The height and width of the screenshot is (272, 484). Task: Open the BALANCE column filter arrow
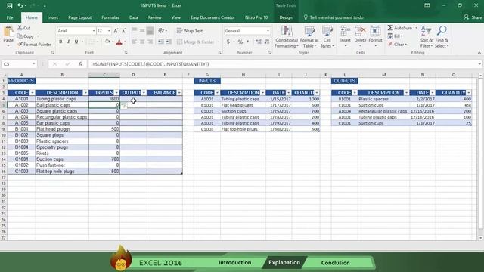(x=179, y=93)
